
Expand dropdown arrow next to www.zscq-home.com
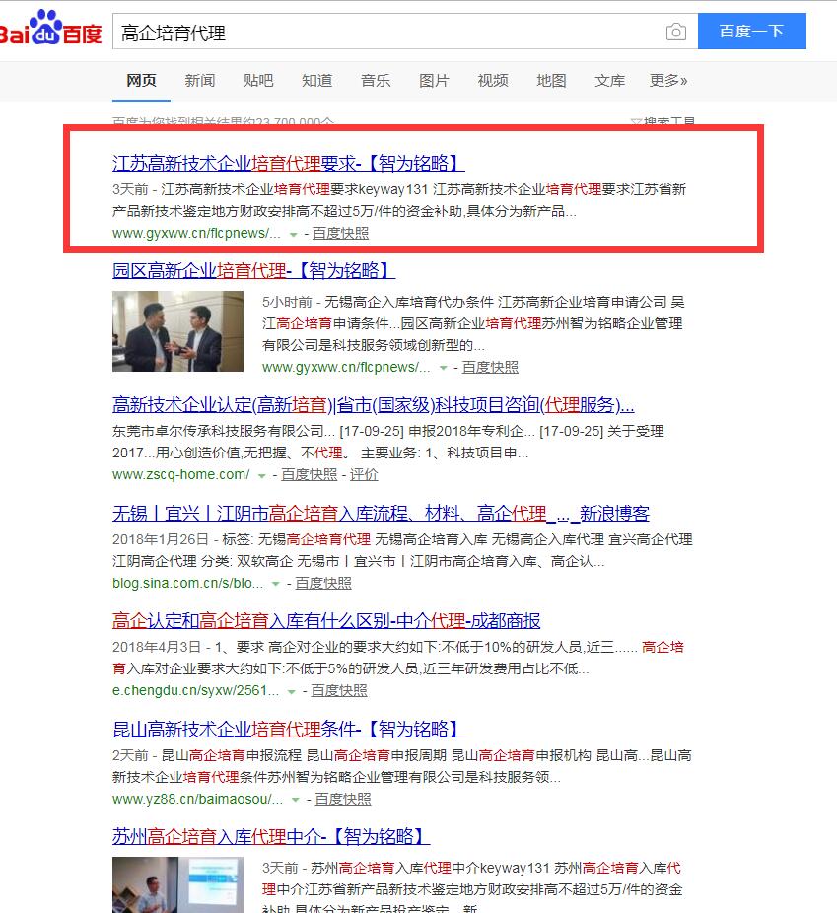click(x=261, y=475)
